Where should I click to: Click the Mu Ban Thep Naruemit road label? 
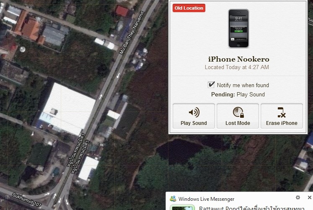132,33
